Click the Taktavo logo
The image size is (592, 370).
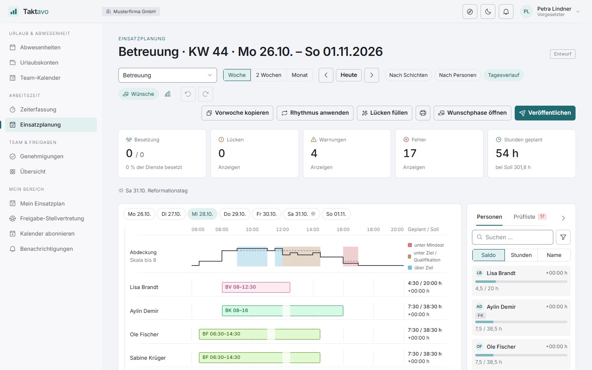pos(28,12)
